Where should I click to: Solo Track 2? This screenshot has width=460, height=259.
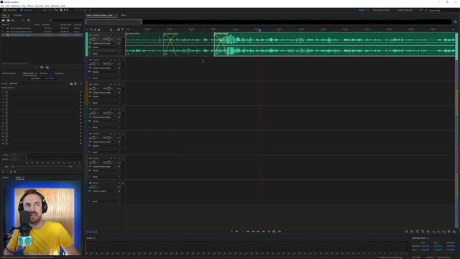(115, 60)
